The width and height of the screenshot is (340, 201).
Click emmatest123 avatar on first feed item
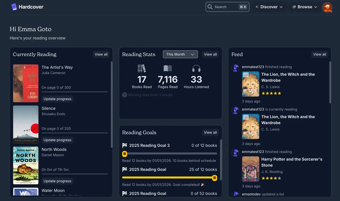(235, 68)
